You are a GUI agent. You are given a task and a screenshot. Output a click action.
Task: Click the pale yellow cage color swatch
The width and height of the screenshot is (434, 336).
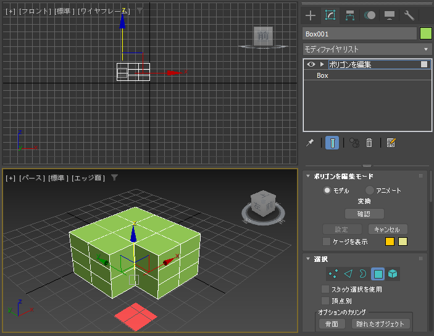click(403, 241)
